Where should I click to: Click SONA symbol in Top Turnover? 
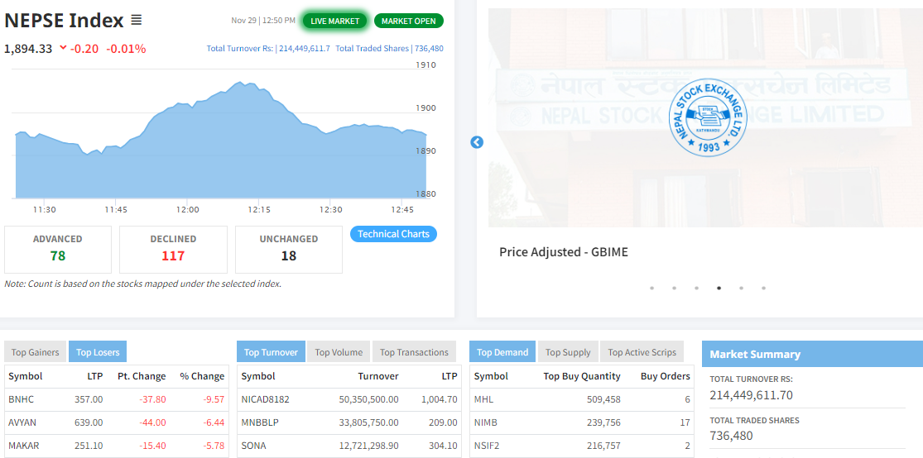(x=252, y=446)
